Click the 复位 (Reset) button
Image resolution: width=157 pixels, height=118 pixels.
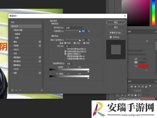coord(116,27)
